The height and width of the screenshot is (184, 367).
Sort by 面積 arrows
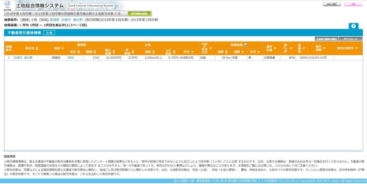[x=154, y=52]
